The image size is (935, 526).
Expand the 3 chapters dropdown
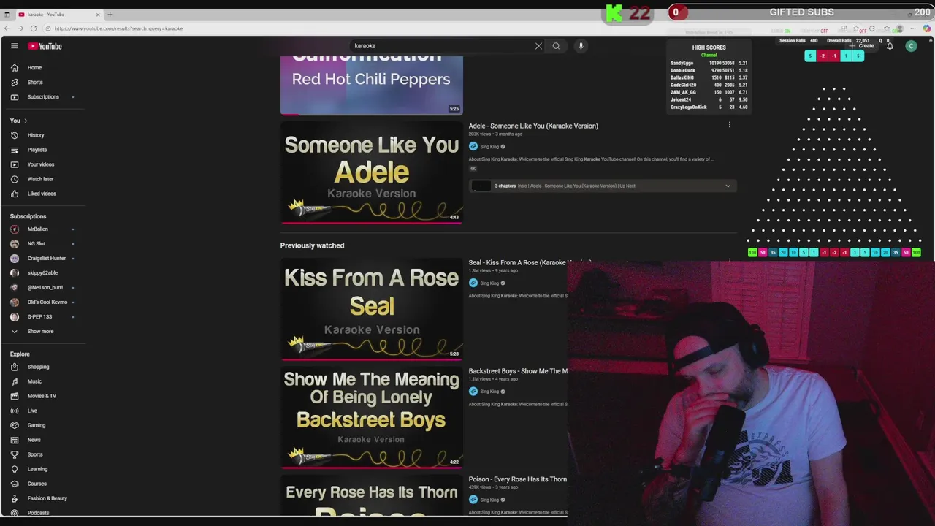728,186
